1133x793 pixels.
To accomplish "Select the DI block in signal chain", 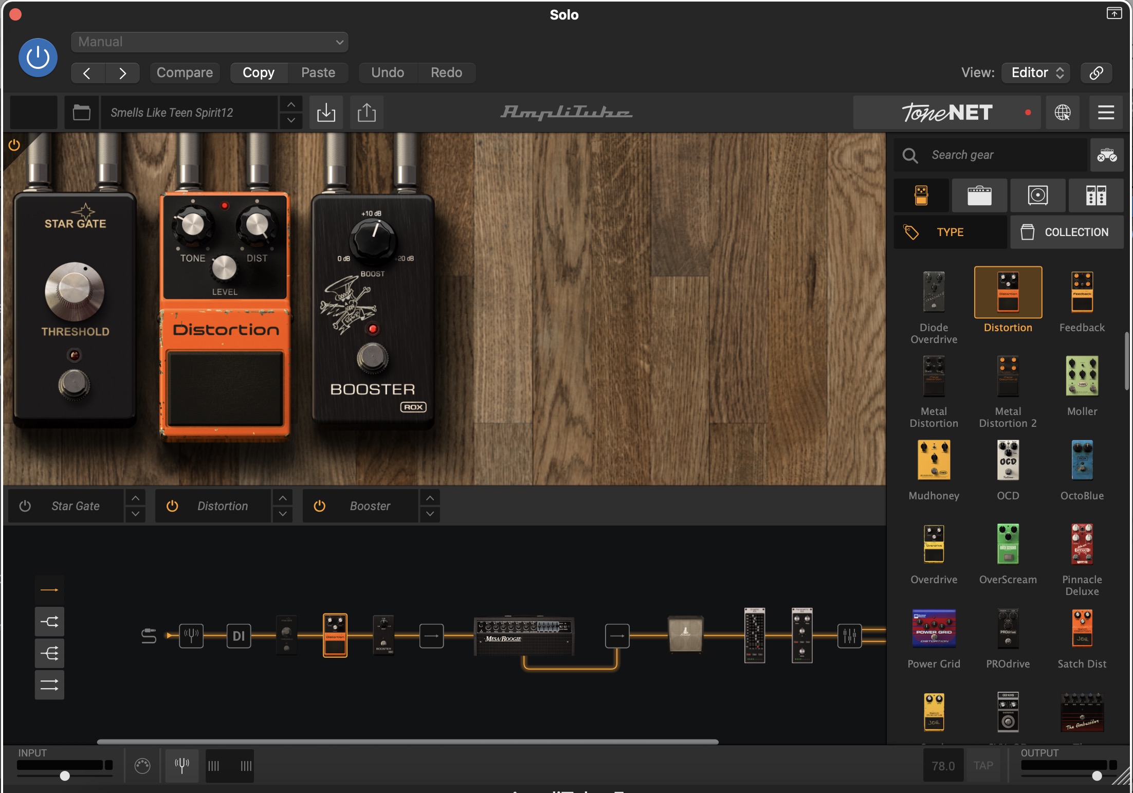I will click(x=239, y=636).
